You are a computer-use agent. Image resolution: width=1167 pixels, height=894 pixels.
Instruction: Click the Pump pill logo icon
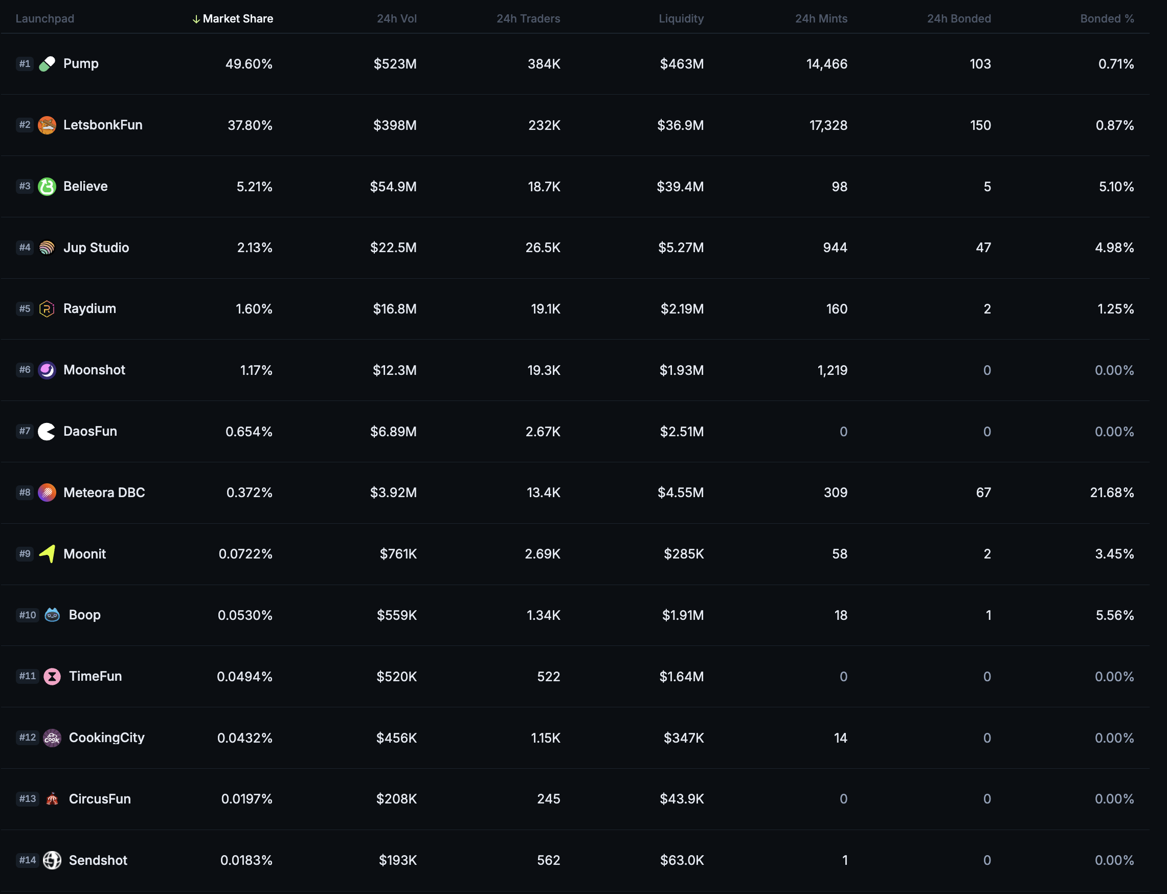(47, 64)
